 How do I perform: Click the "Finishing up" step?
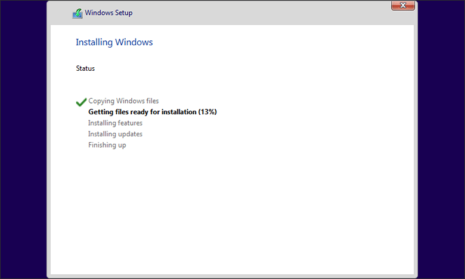tap(107, 145)
